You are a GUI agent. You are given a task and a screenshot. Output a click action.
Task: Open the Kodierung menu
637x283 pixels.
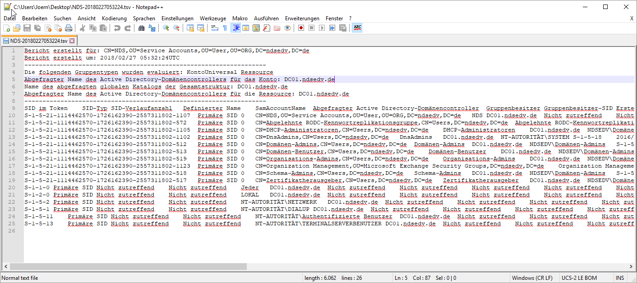click(x=114, y=18)
